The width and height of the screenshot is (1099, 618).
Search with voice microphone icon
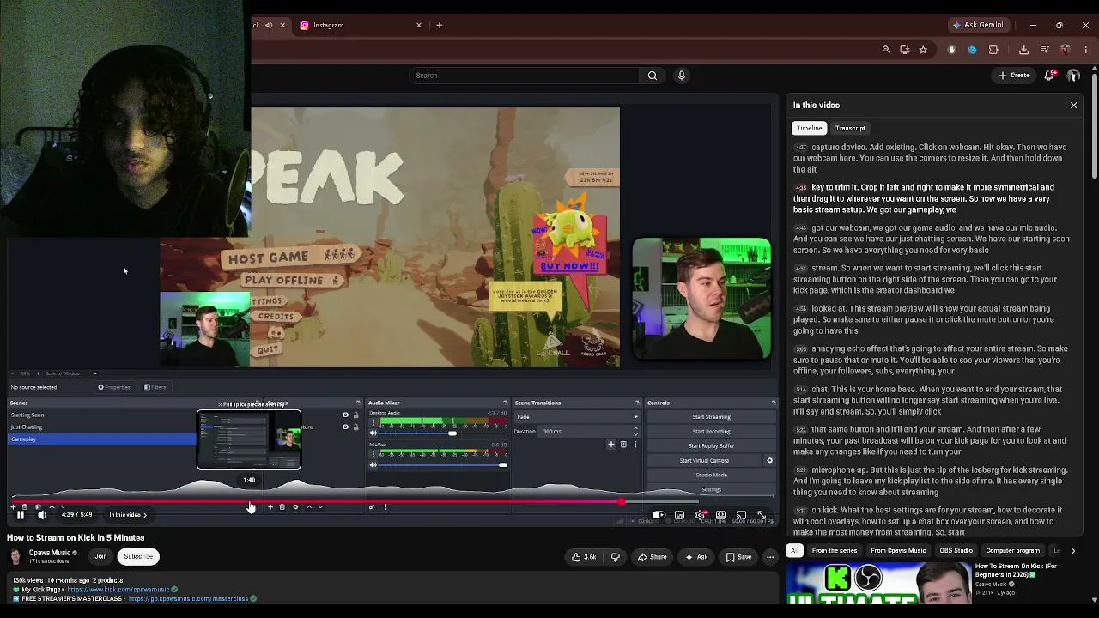[682, 76]
